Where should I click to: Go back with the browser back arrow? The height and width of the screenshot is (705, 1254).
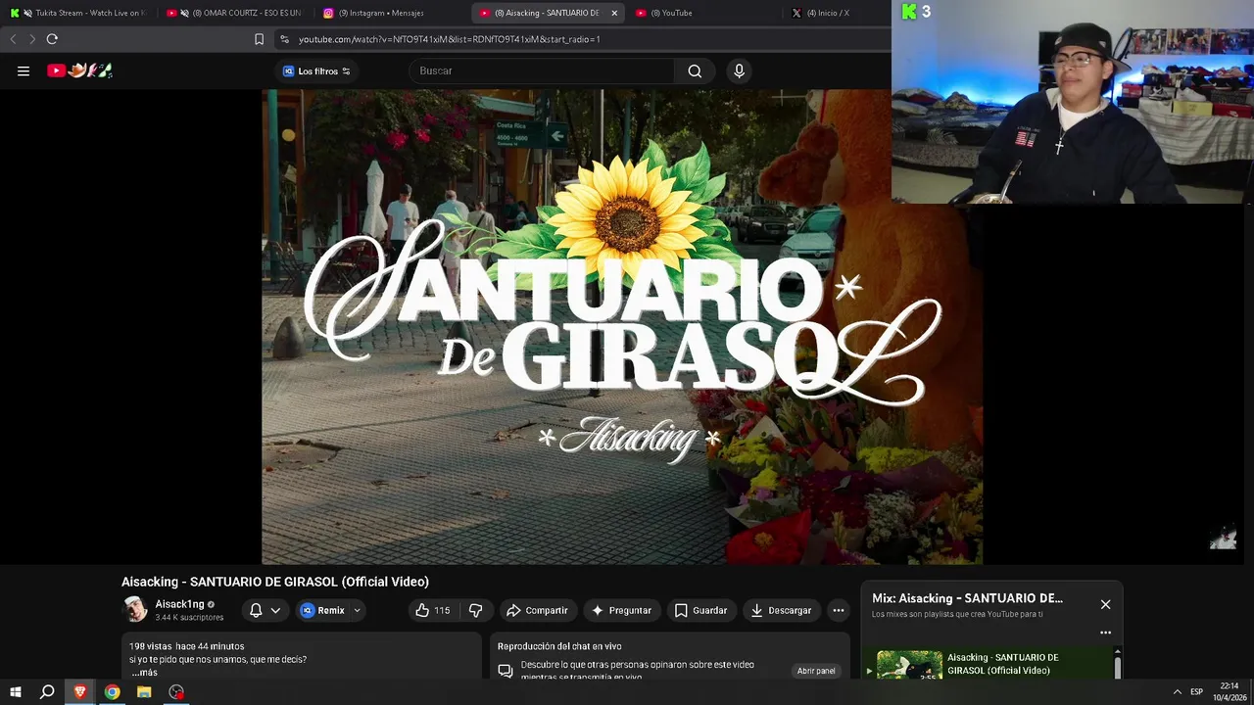[x=13, y=39]
